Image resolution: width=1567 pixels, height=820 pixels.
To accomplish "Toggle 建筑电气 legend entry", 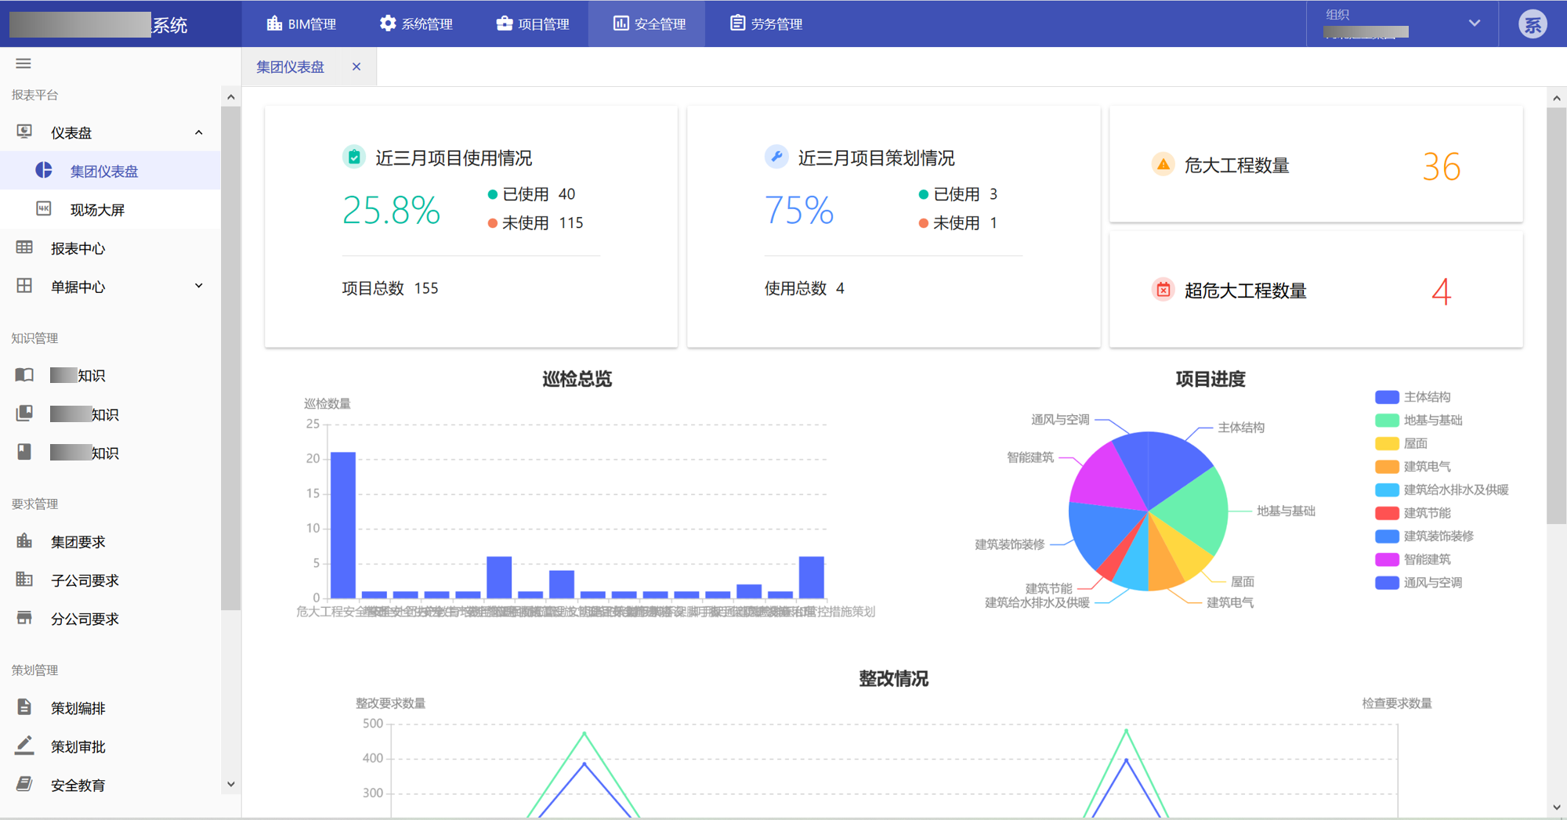I will pyautogui.click(x=1413, y=467).
